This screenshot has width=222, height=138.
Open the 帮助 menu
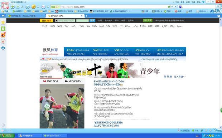(199, 2)
